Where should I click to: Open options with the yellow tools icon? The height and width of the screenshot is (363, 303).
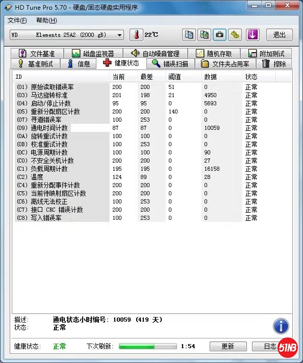235,35
